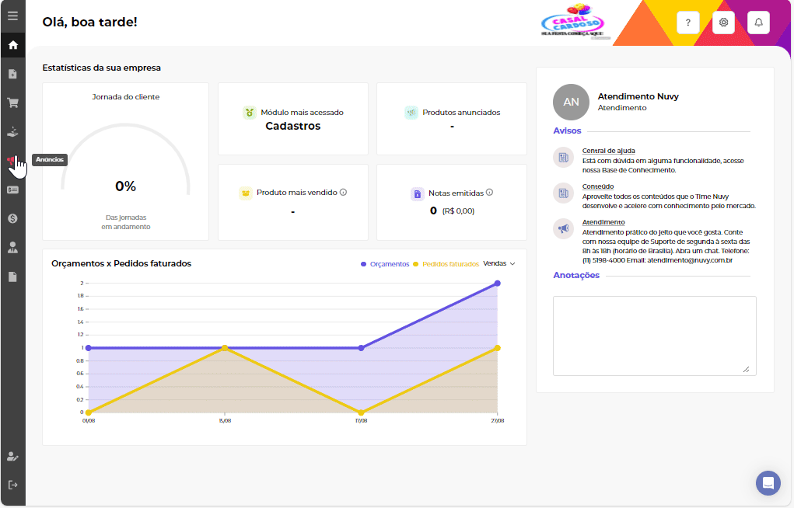Open the Central de ajuda link
794x508 pixels.
tap(608, 151)
